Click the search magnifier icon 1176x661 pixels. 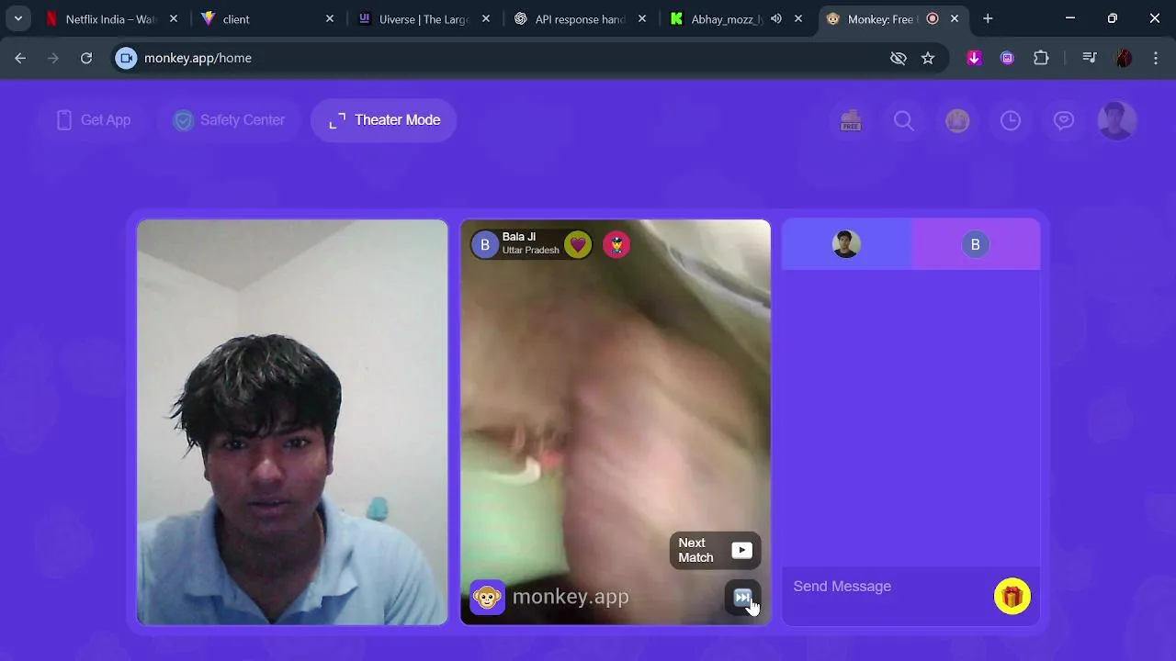pos(904,120)
